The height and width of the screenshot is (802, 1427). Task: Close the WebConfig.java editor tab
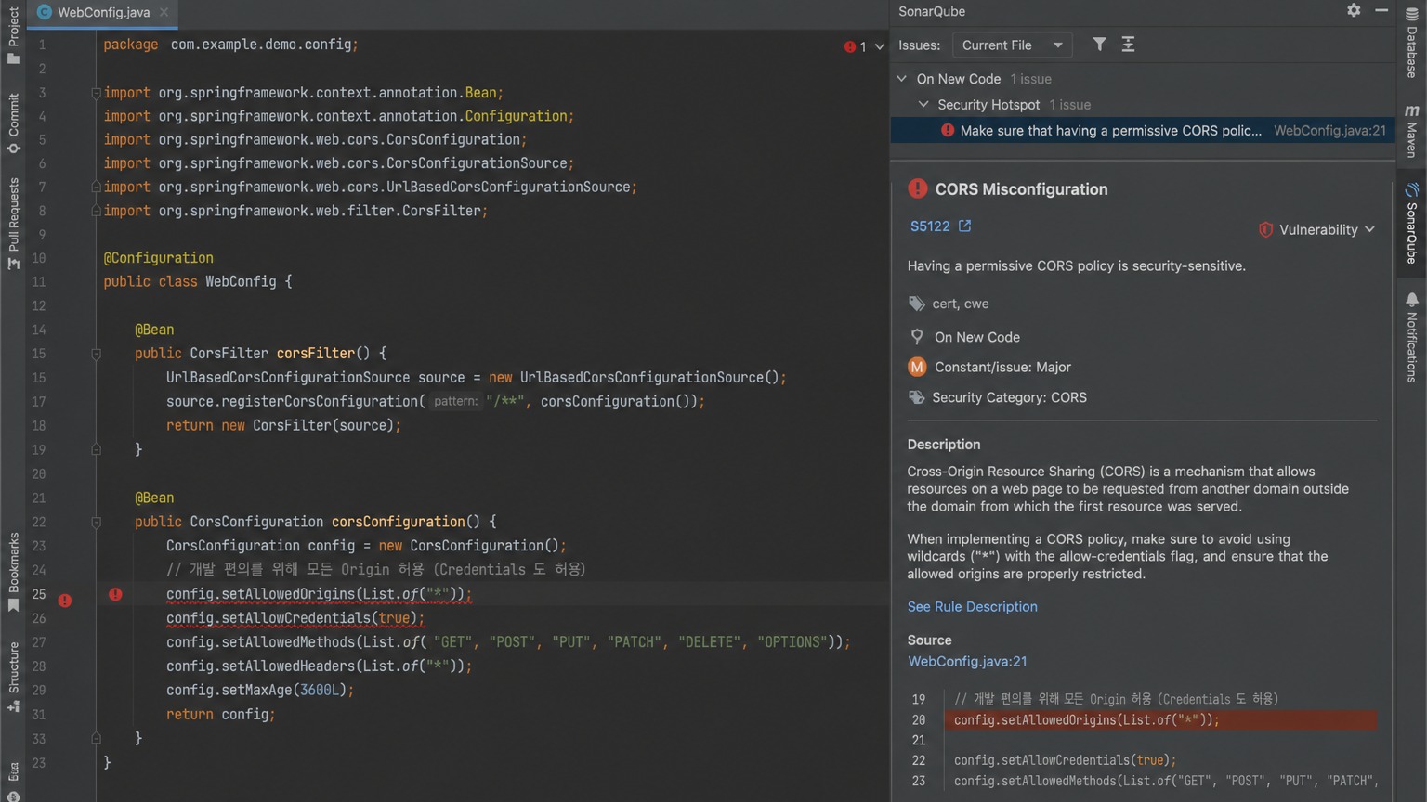coord(164,12)
